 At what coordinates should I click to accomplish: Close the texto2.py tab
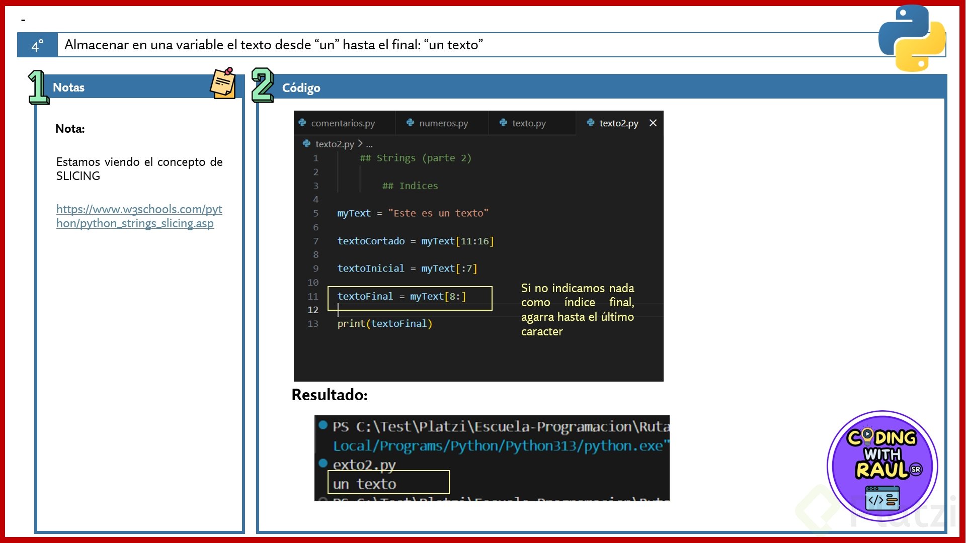(x=653, y=123)
